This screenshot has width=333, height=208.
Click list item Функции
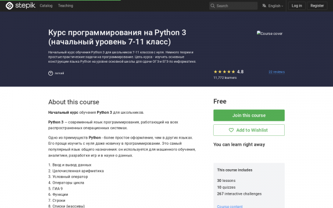click(x=60, y=195)
